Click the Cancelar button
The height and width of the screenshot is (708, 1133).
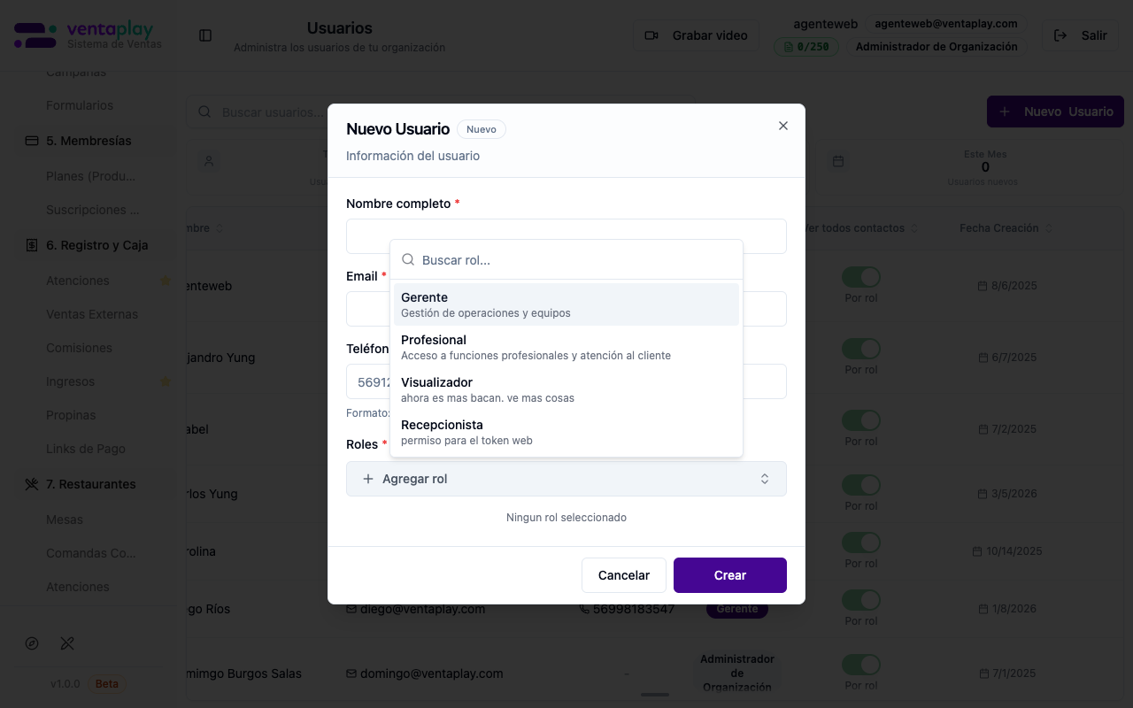tap(623, 575)
